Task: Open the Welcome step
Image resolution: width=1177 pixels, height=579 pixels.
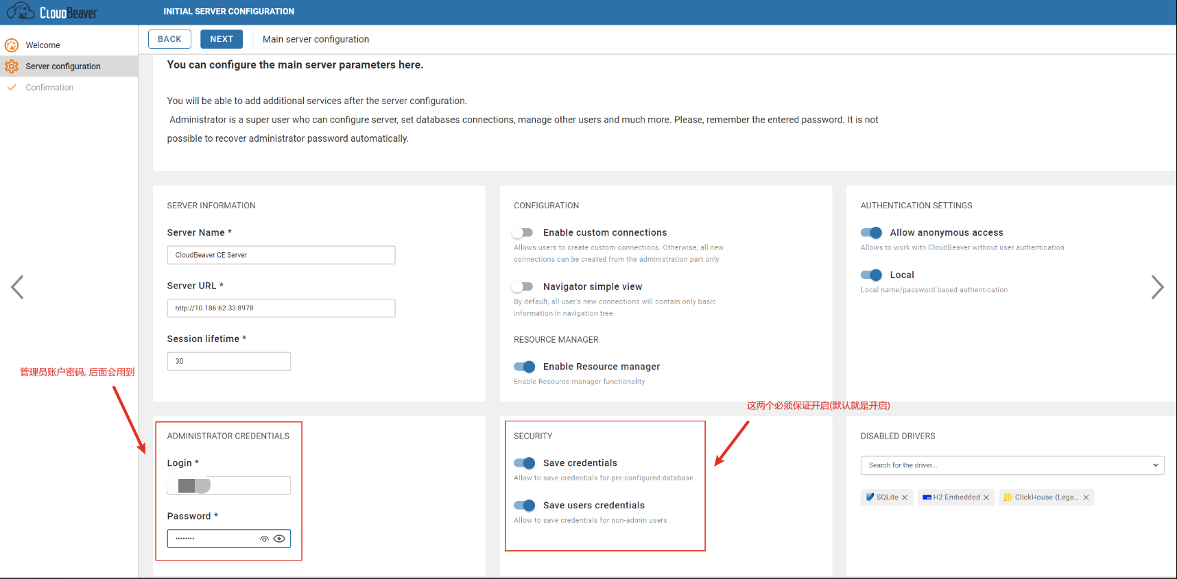Action: coord(69,45)
